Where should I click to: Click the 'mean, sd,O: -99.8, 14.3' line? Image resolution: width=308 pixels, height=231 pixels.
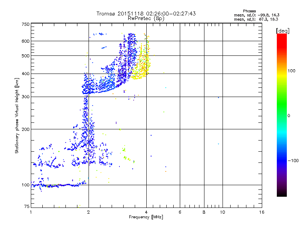click(256, 15)
